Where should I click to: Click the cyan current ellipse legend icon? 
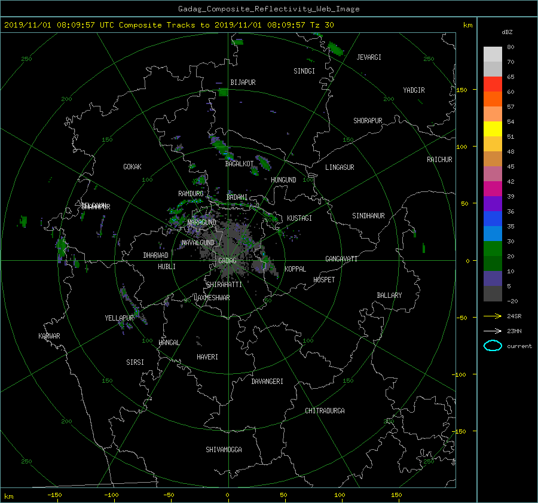[493, 346]
